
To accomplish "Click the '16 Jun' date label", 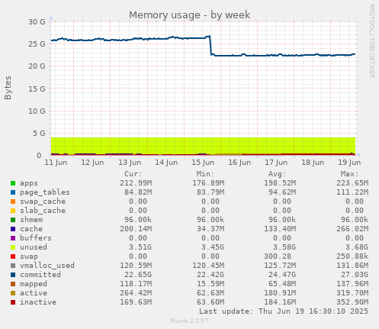I will [239, 163].
